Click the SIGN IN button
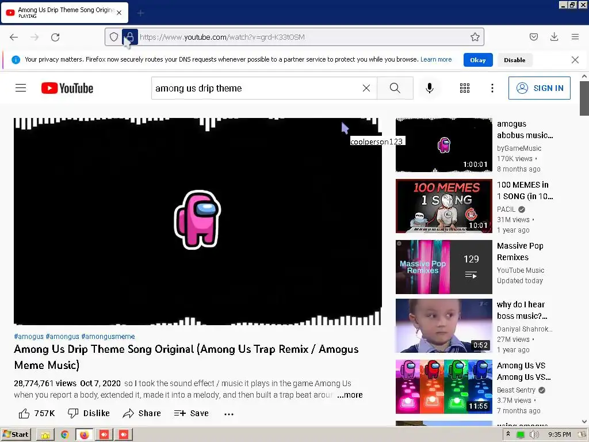This screenshot has height=442, width=589. (539, 88)
